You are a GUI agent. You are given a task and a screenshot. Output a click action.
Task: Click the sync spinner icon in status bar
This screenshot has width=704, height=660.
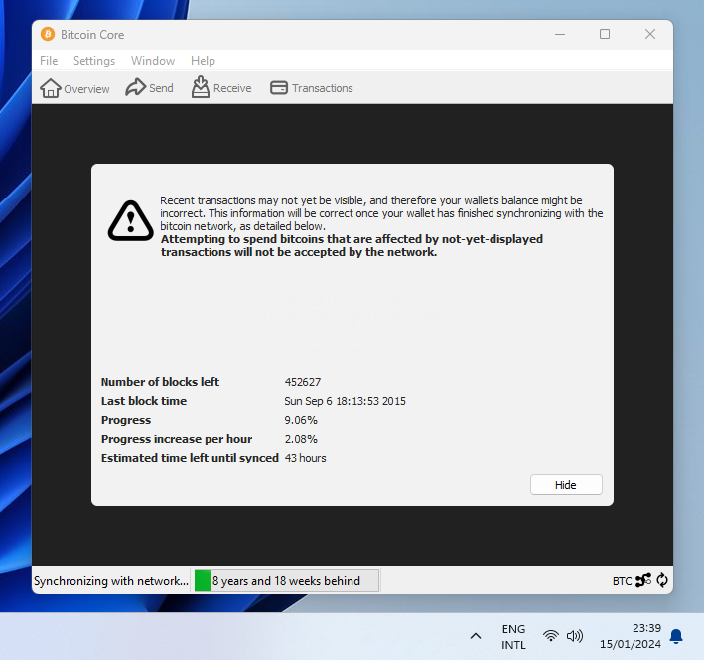(x=662, y=580)
